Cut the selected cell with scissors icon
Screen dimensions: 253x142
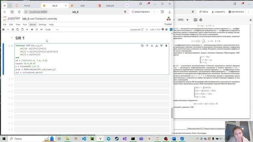tap(13, 30)
